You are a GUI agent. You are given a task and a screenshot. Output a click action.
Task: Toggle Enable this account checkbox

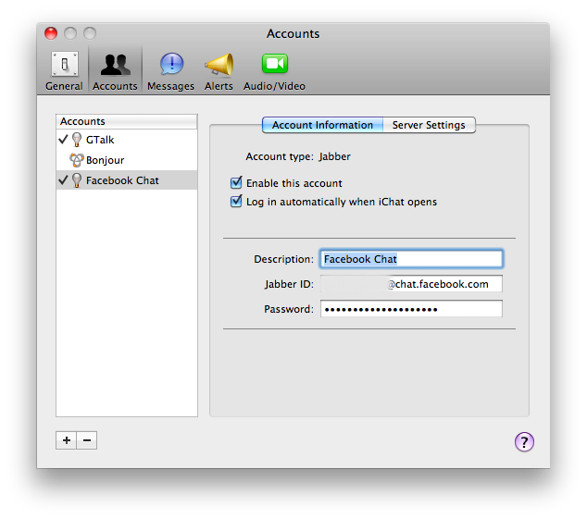(x=236, y=183)
